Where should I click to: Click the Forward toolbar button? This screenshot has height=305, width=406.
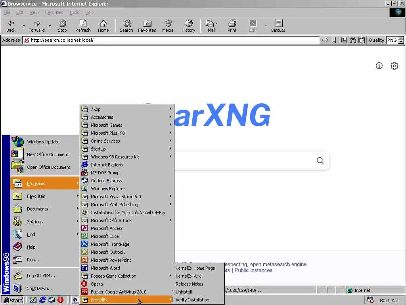(x=36, y=26)
